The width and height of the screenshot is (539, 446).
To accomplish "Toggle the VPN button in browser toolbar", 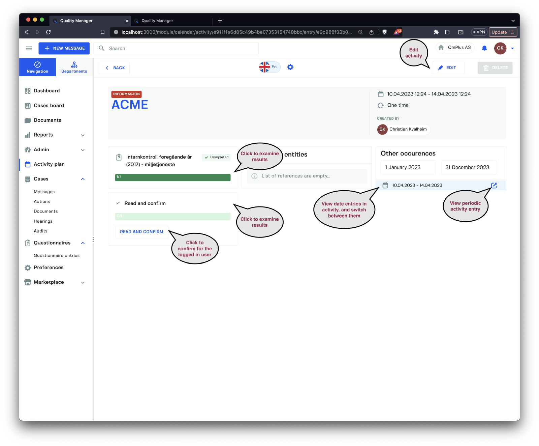I will tap(479, 32).
